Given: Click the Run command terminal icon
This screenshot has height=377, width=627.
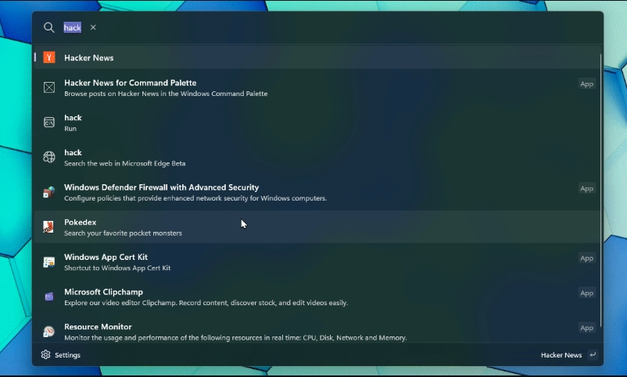Looking at the screenshot, I should 49,123.
